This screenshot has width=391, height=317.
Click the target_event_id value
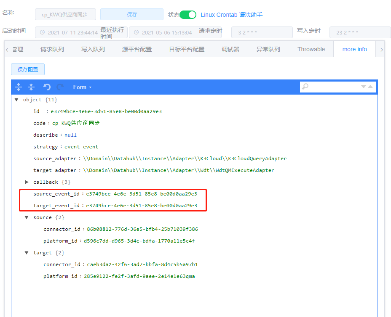coord(142,206)
